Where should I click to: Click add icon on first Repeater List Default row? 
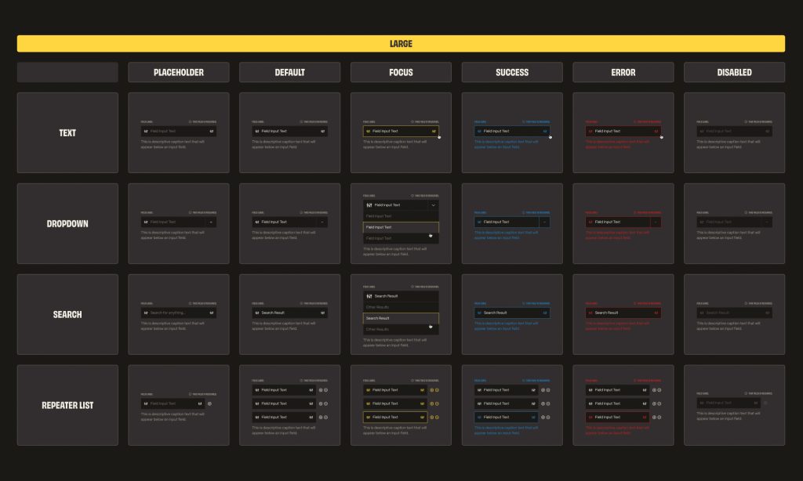[321, 390]
